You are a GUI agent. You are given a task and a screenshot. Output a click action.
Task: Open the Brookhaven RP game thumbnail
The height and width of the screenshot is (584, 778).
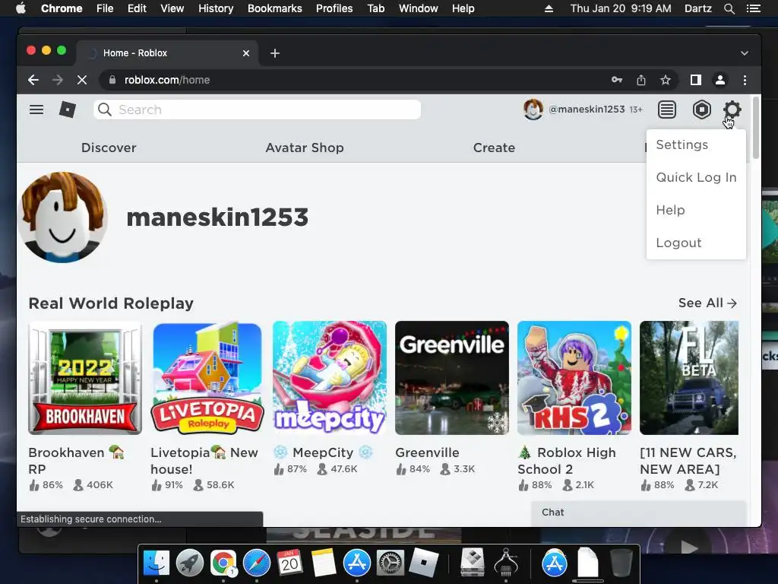pyautogui.click(x=85, y=378)
